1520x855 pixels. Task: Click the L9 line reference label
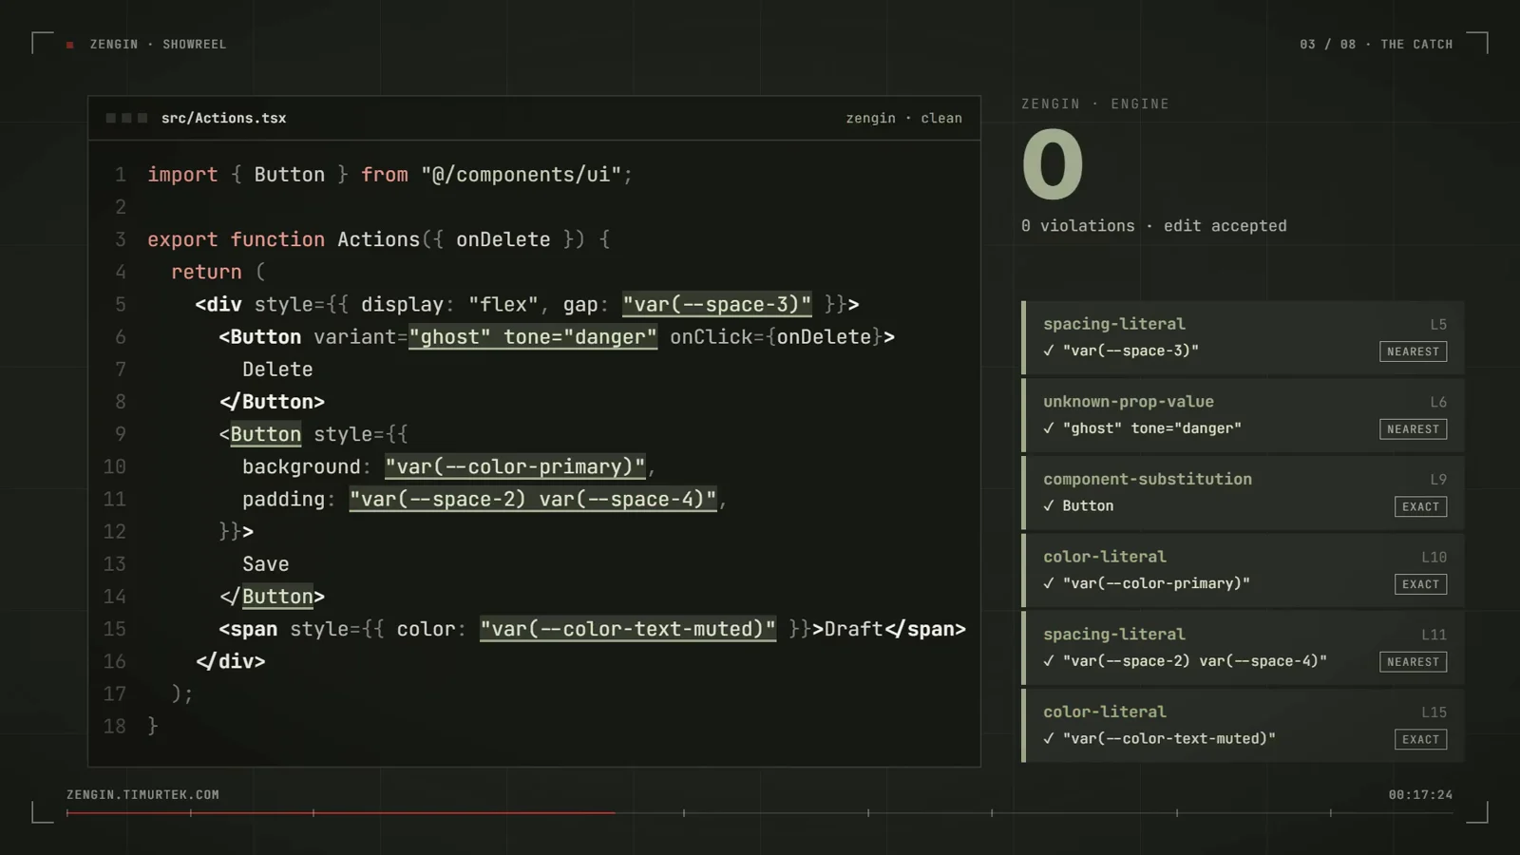1438,480
